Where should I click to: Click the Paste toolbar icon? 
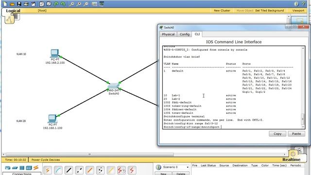point(49,4)
